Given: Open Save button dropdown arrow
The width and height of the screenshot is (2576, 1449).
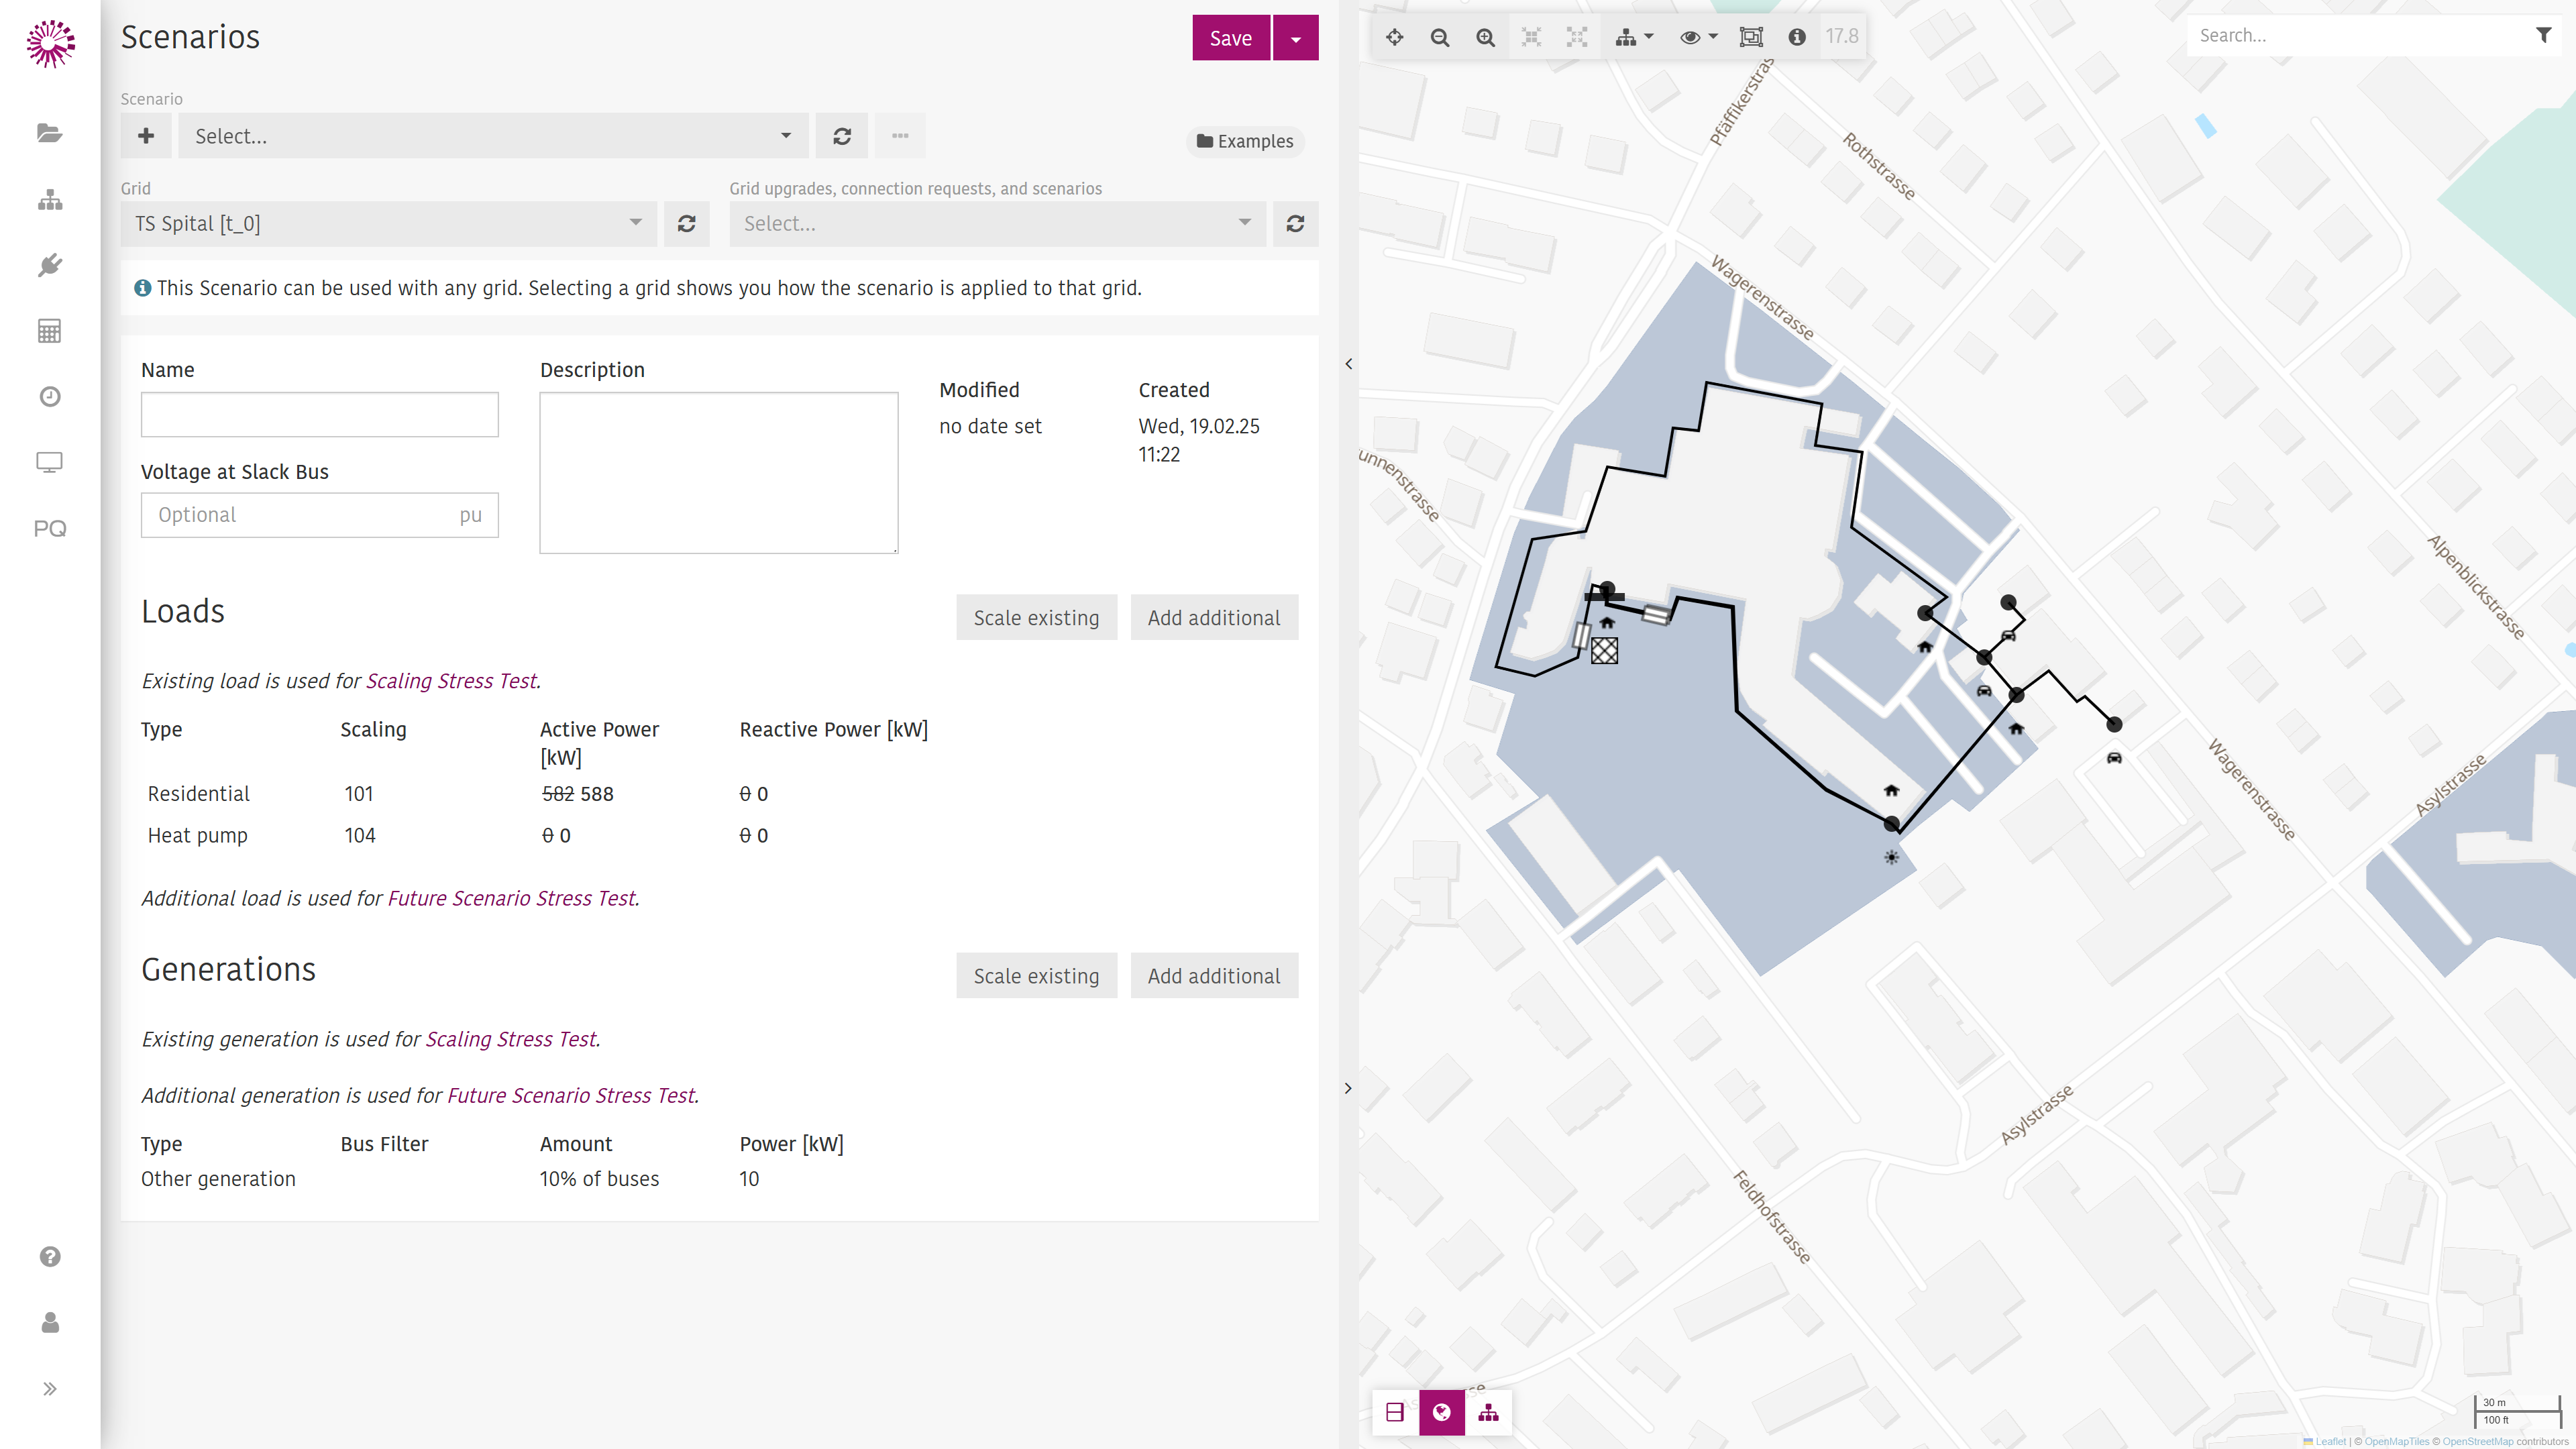Looking at the screenshot, I should pyautogui.click(x=1296, y=38).
